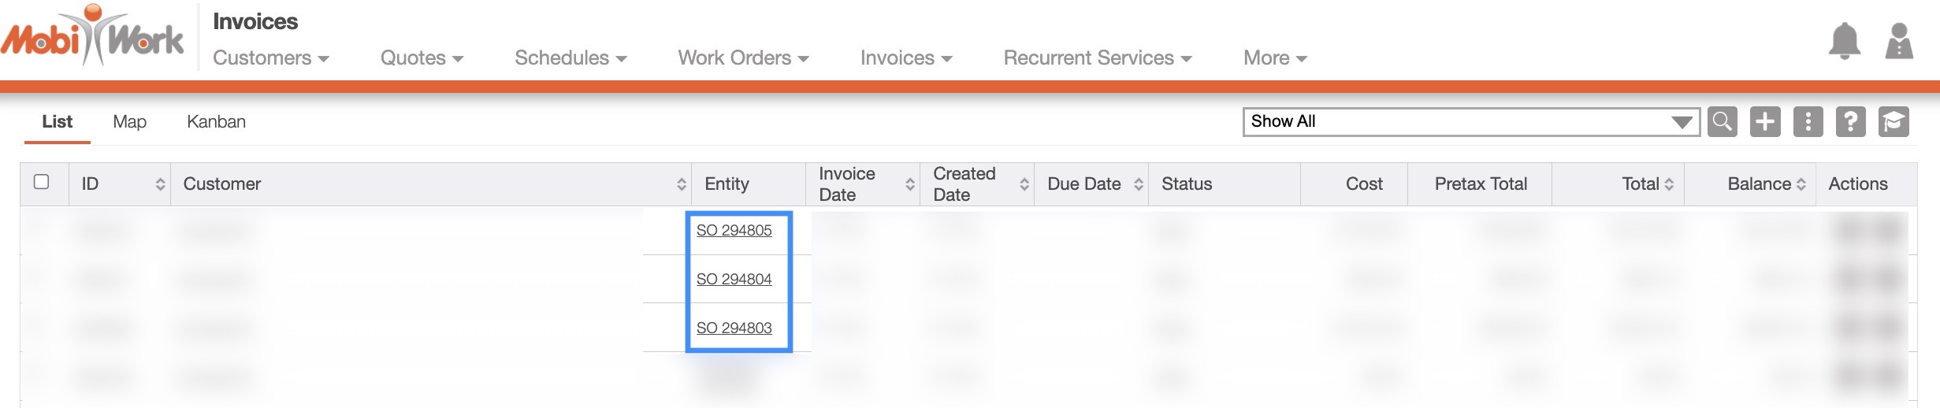Click the MobiWork logo
This screenshot has height=408, width=1940.
pos(92,36)
